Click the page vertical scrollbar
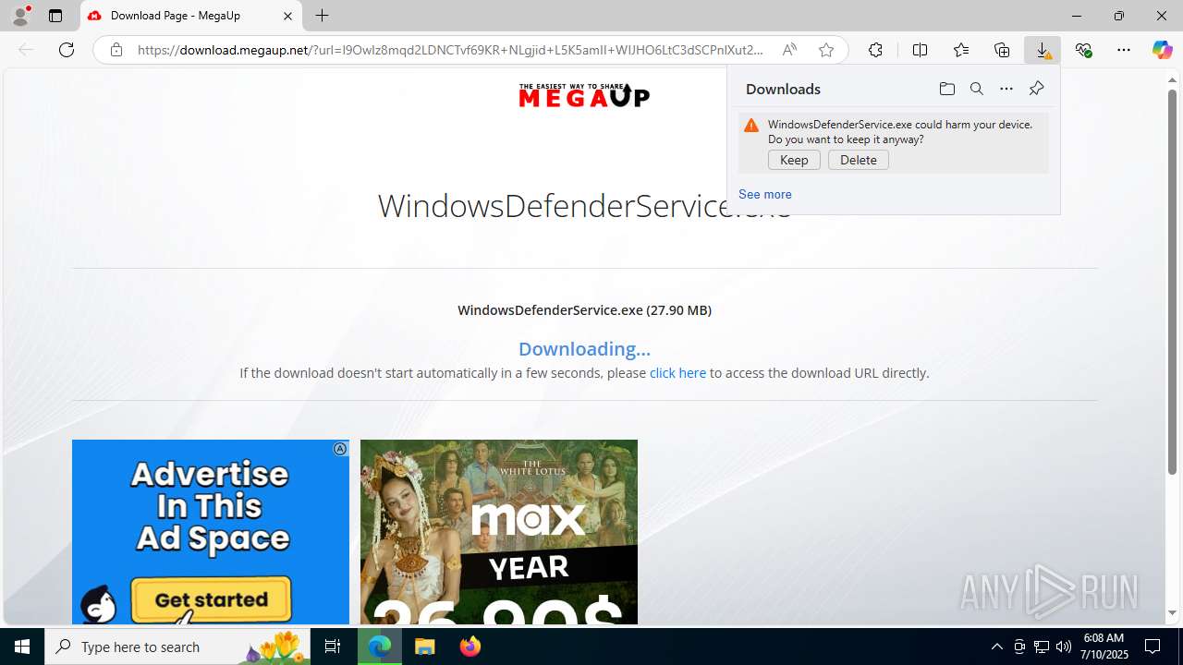This screenshot has width=1183, height=665. [x=1172, y=282]
